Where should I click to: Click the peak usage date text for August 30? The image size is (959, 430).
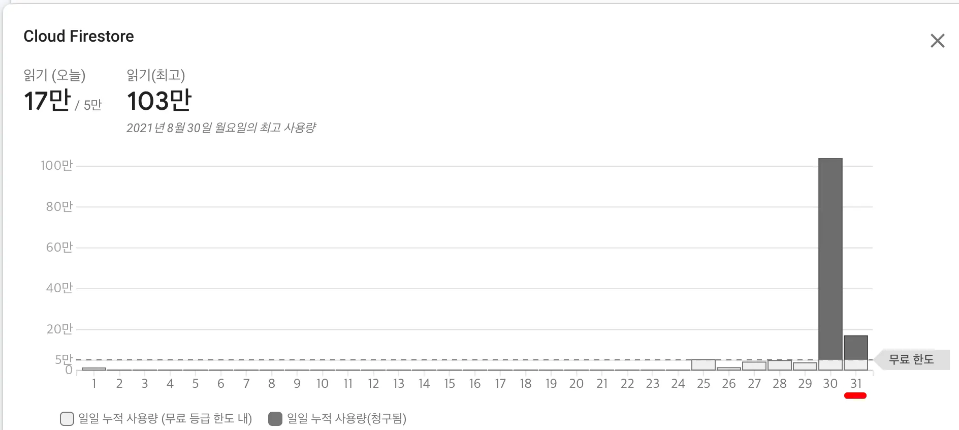click(x=221, y=128)
